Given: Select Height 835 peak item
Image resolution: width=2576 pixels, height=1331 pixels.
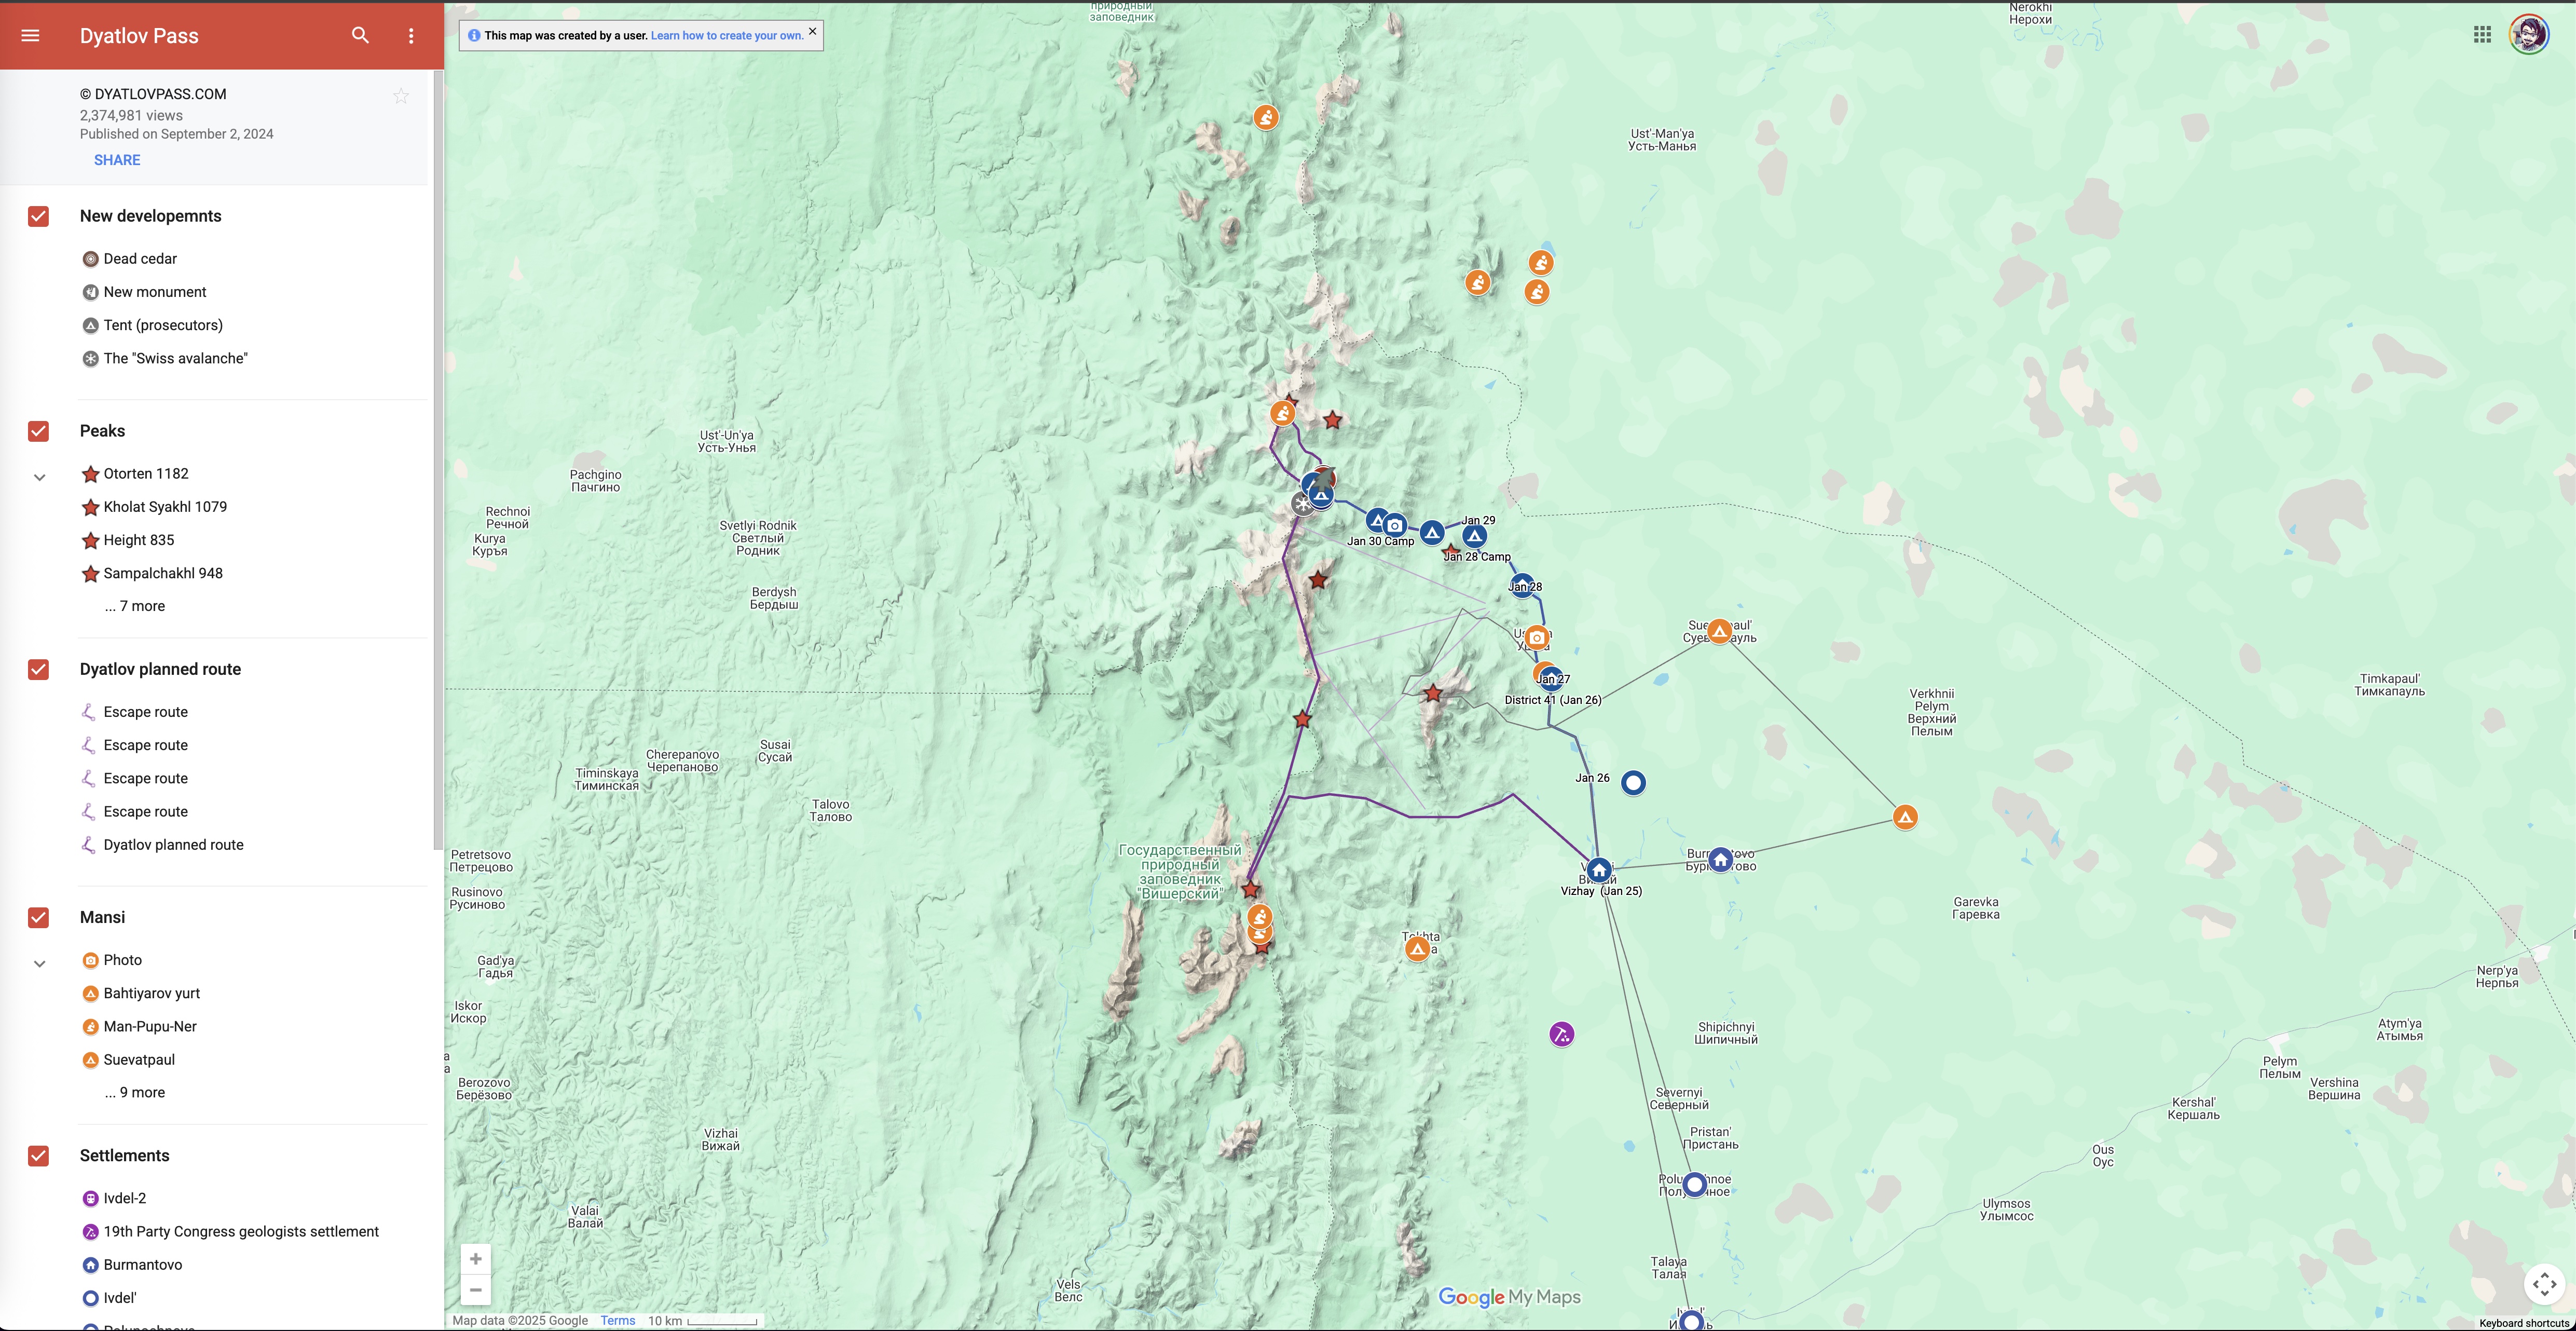Looking at the screenshot, I should tap(139, 540).
